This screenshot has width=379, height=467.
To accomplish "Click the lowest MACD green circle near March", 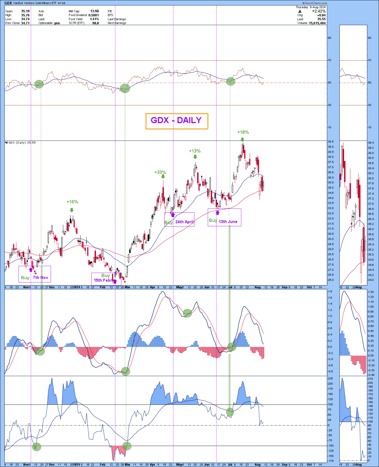I will pyautogui.click(x=125, y=371).
